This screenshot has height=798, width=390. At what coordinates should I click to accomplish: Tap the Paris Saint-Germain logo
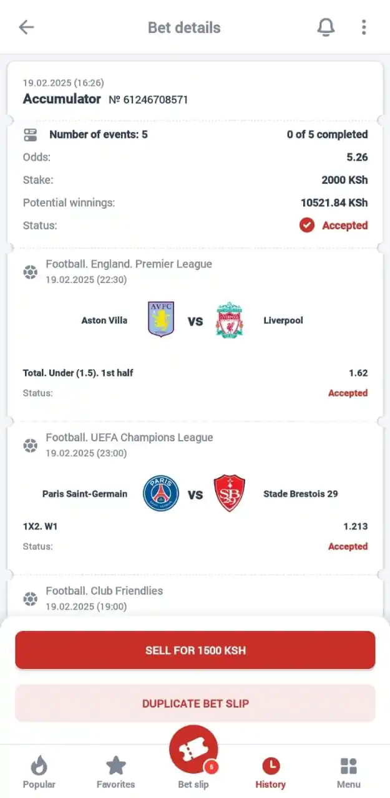(161, 493)
